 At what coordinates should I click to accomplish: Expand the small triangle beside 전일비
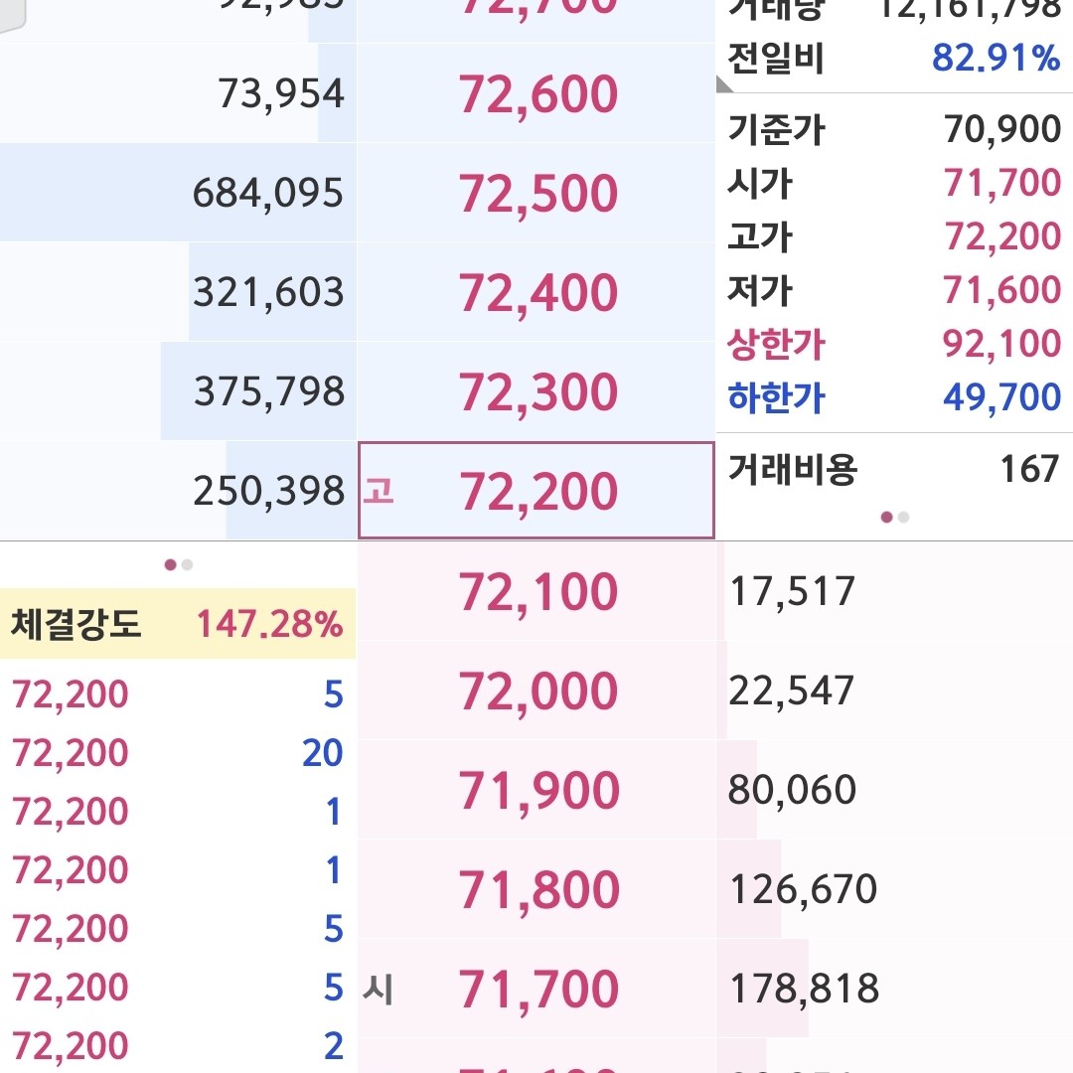point(722,85)
